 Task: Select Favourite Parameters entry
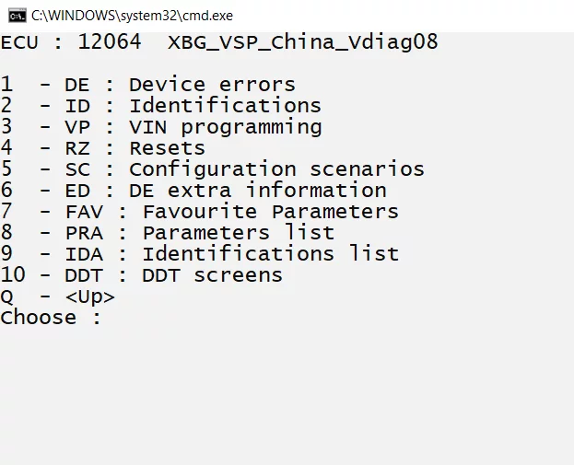point(200,212)
